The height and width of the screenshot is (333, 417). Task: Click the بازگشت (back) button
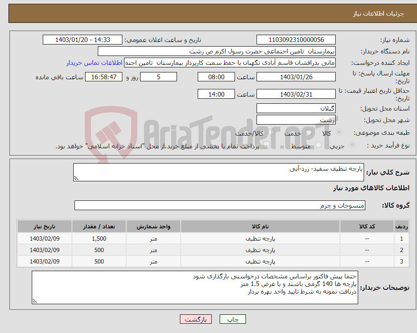(x=196, y=319)
